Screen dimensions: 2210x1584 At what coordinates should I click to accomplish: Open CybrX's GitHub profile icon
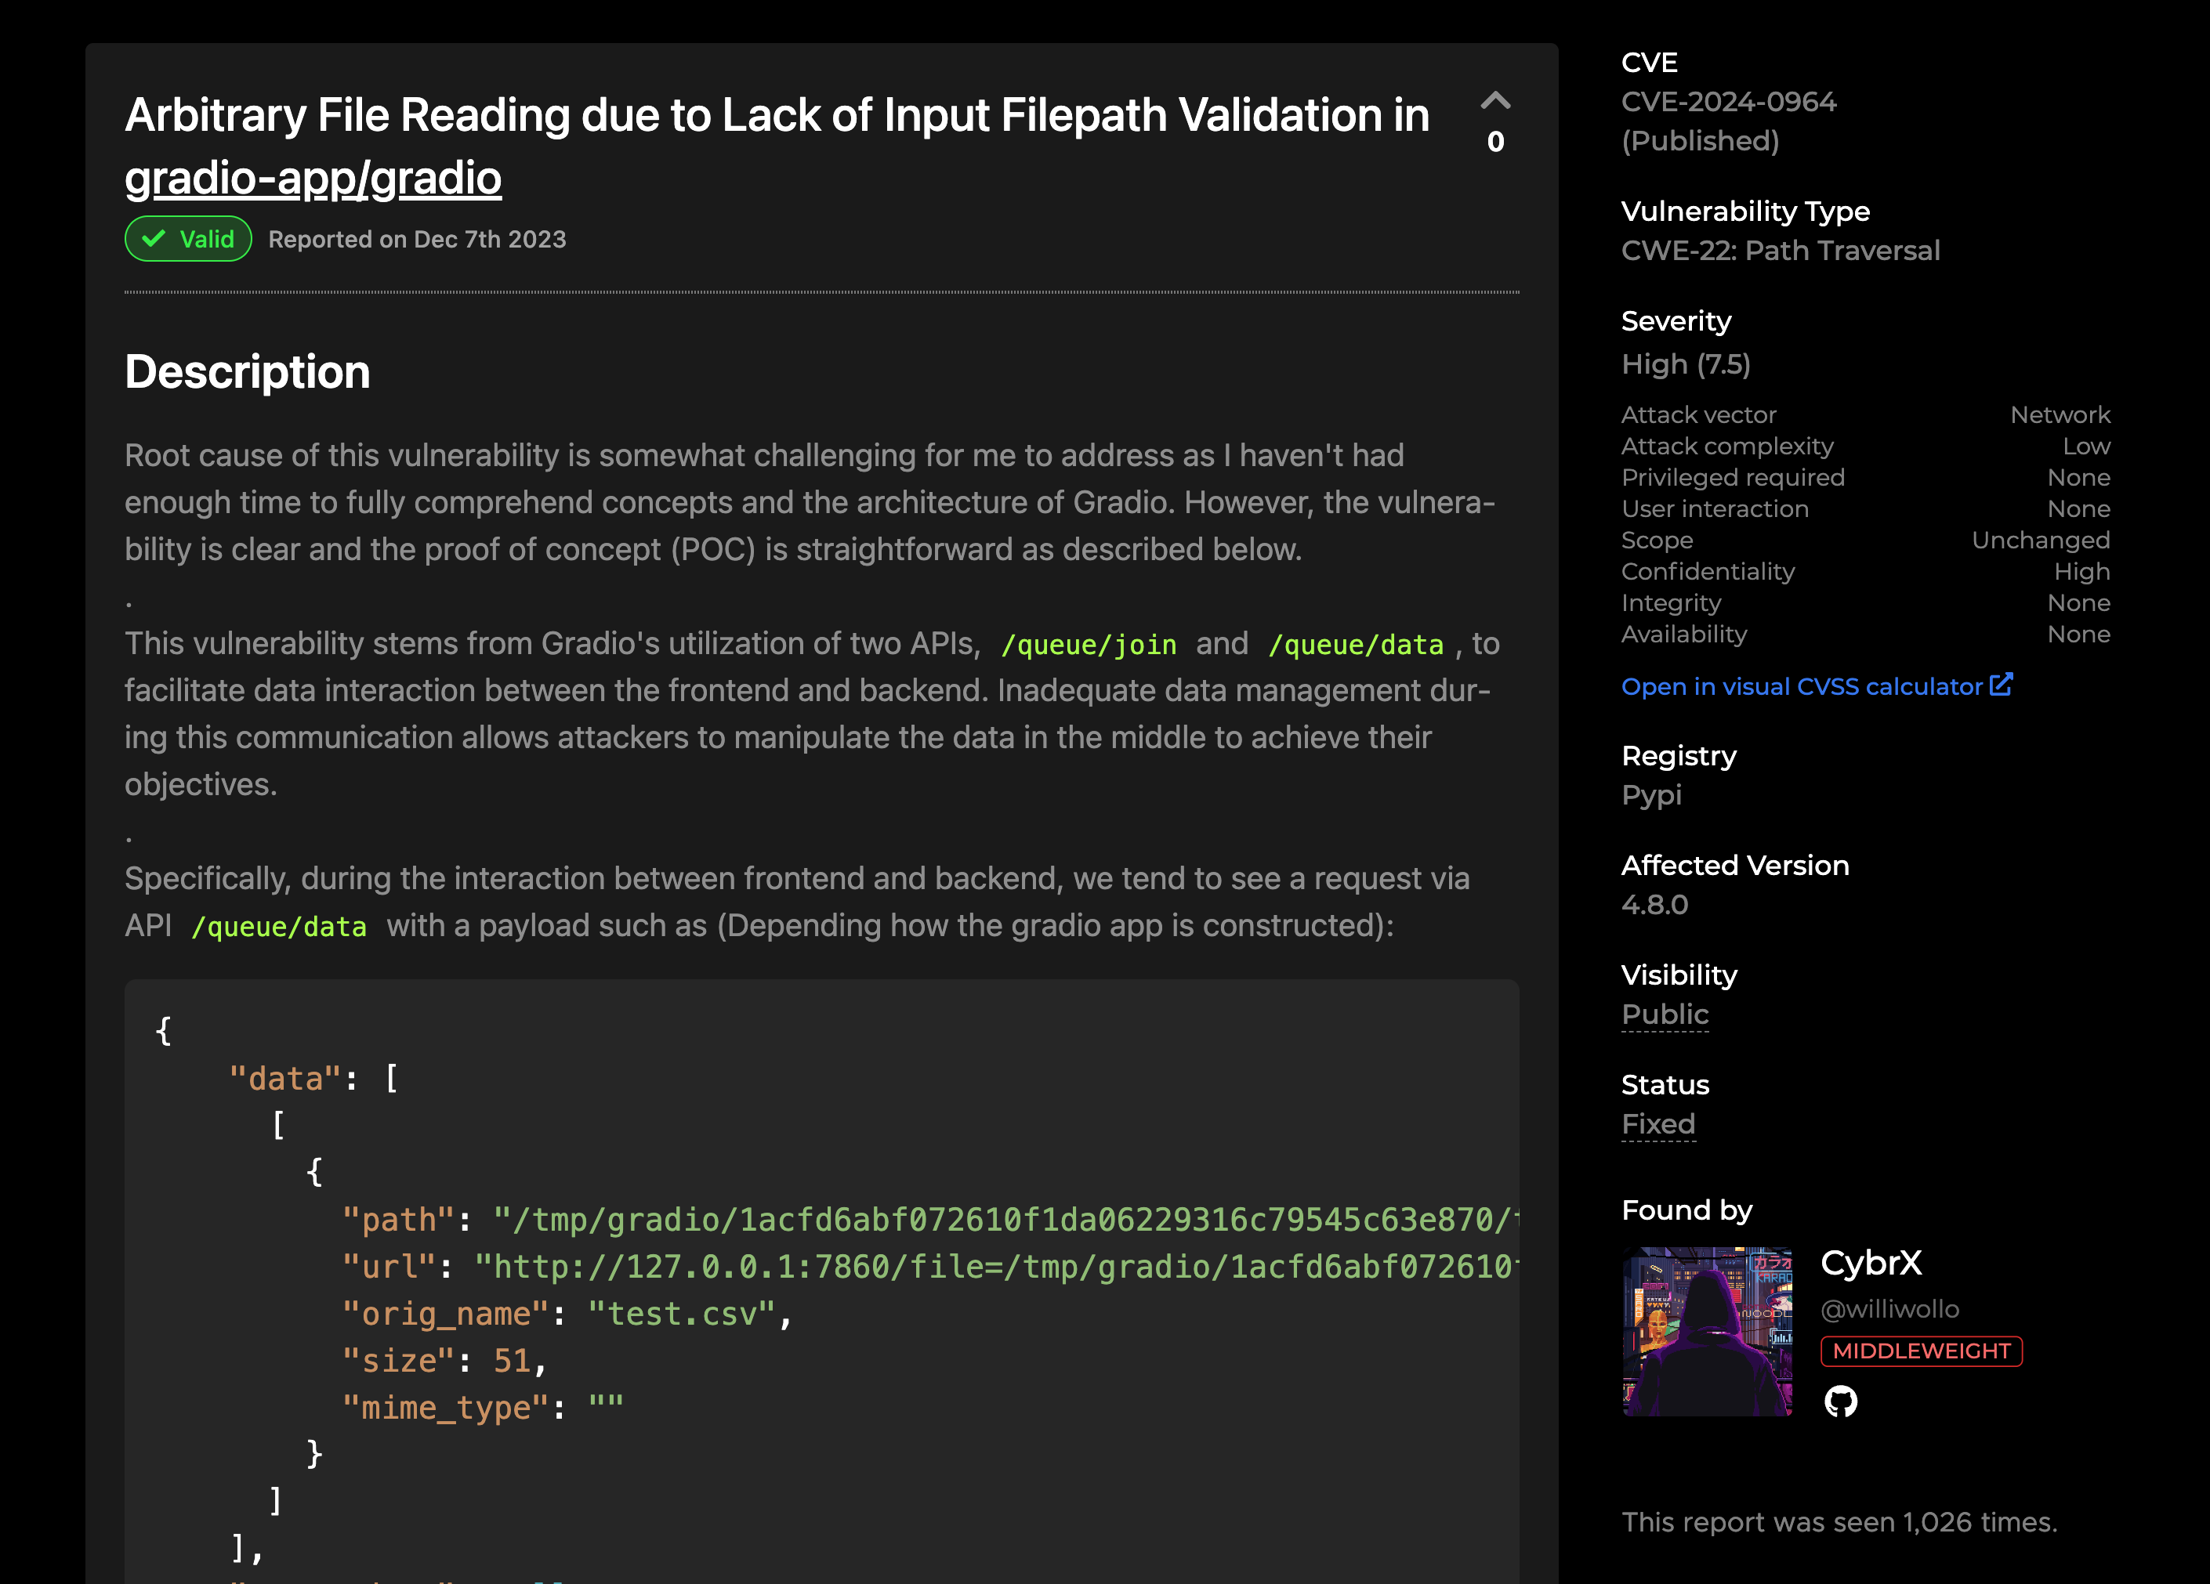pyautogui.click(x=1840, y=1401)
